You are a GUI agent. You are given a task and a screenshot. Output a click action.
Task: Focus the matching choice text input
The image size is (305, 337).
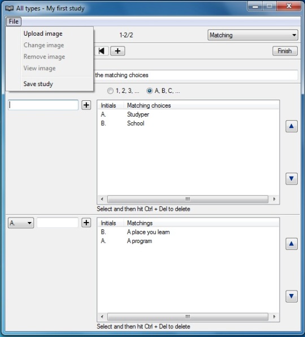[x=43, y=105]
